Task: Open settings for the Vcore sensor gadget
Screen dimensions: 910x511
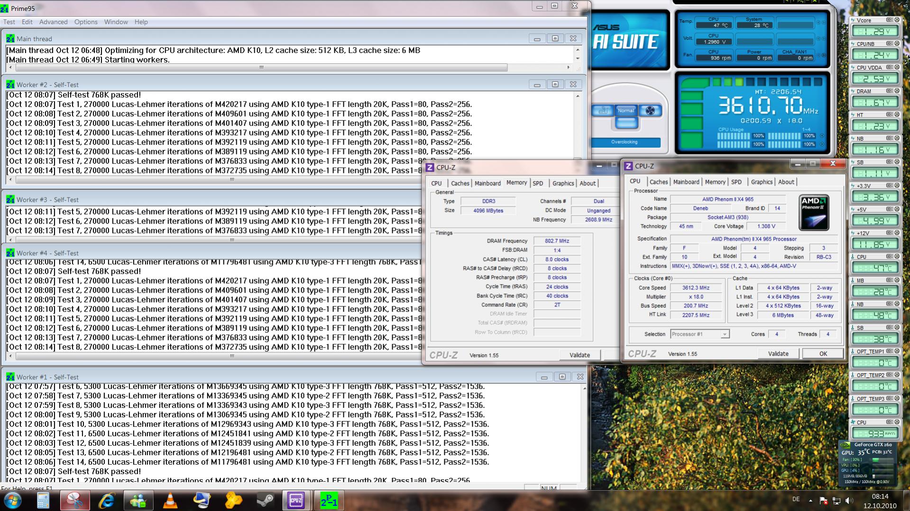Action: pyautogui.click(x=890, y=20)
